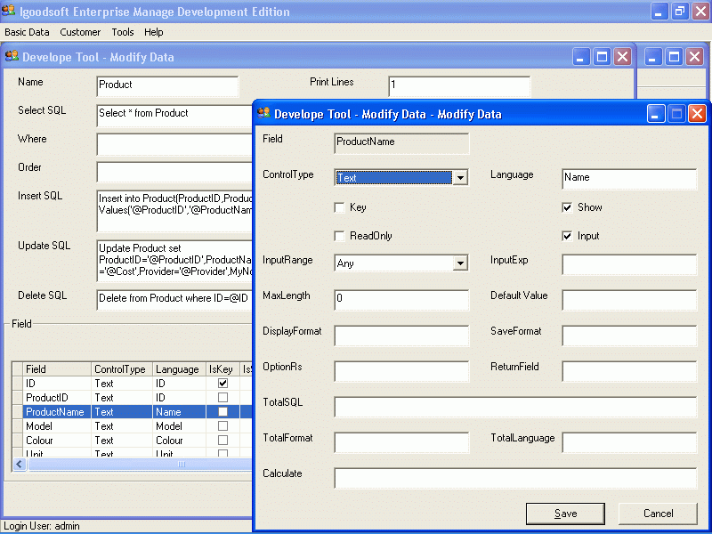Toggle the Key checkbox
Viewport: 712px width, 534px height.
(340, 207)
